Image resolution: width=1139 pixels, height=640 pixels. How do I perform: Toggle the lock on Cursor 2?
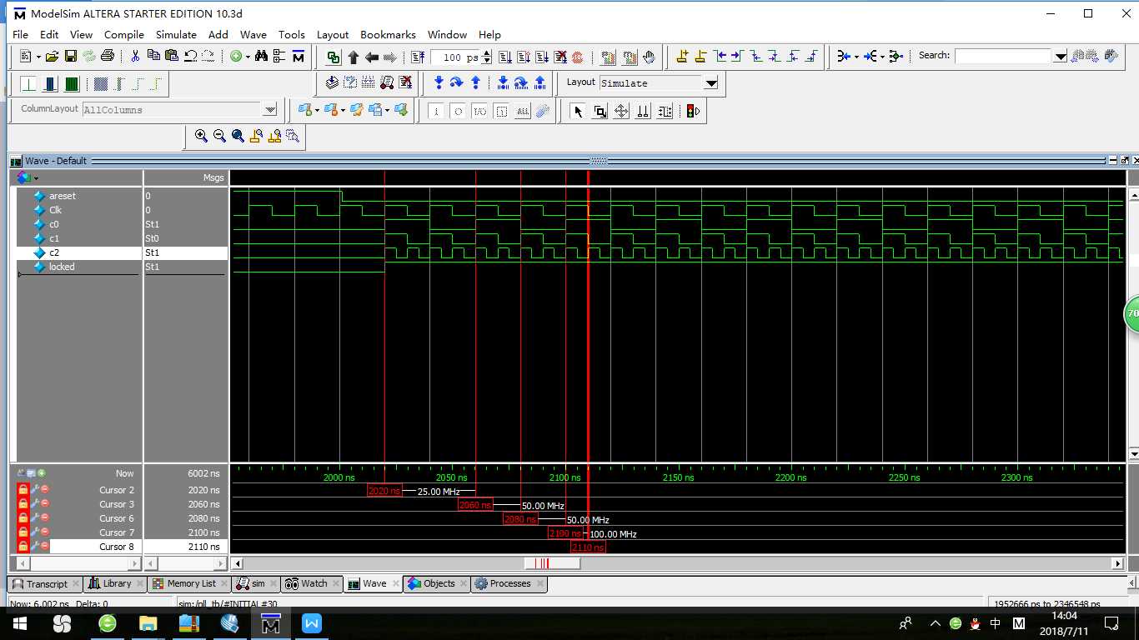(23, 490)
